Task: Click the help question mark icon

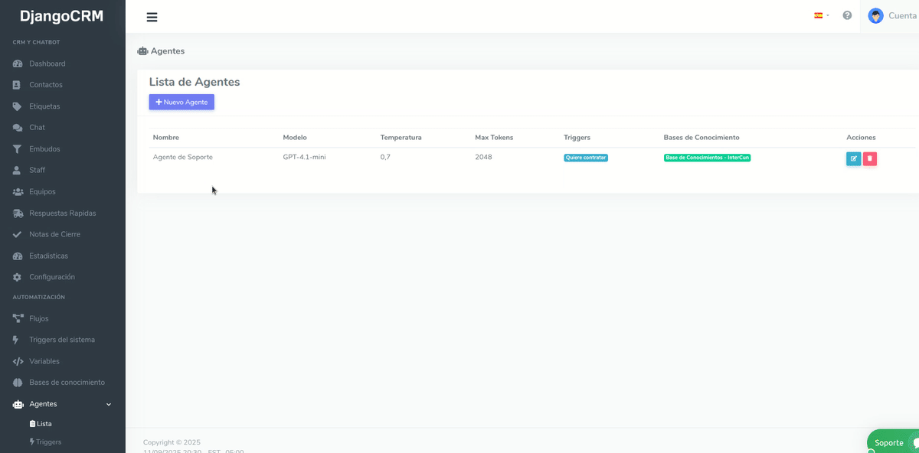Action: click(x=847, y=15)
